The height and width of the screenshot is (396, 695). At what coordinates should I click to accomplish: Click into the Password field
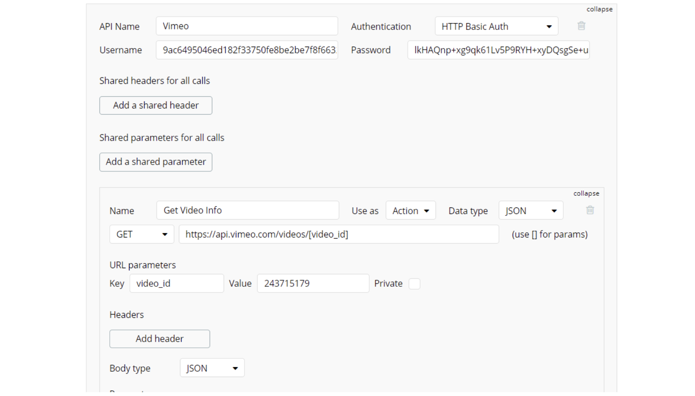click(x=498, y=50)
